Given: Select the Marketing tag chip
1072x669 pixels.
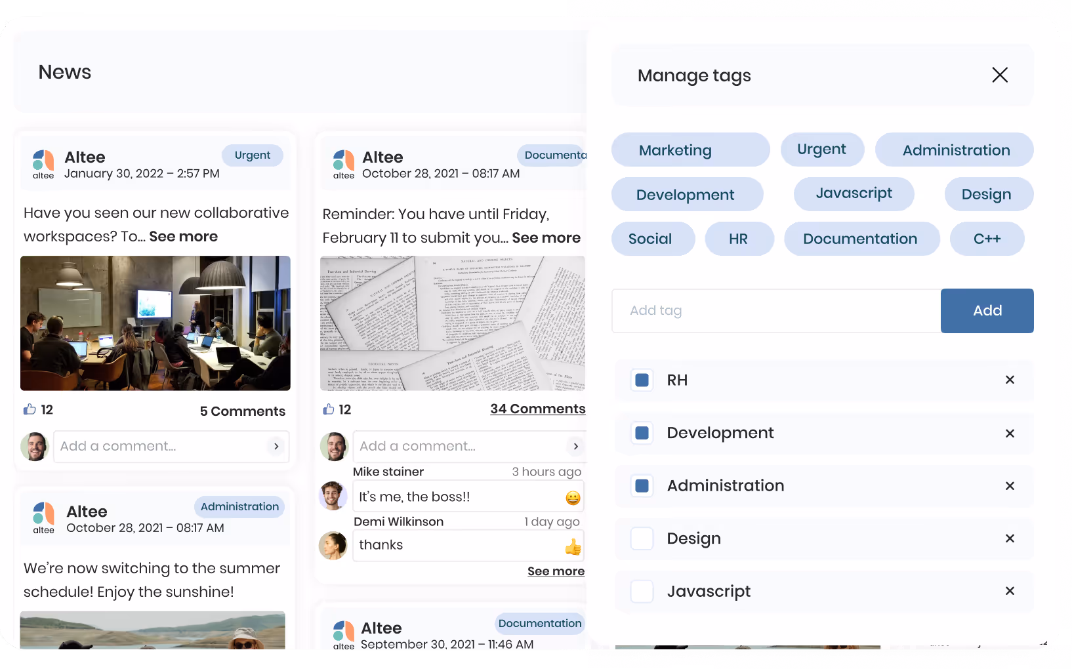Looking at the screenshot, I should (690, 150).
